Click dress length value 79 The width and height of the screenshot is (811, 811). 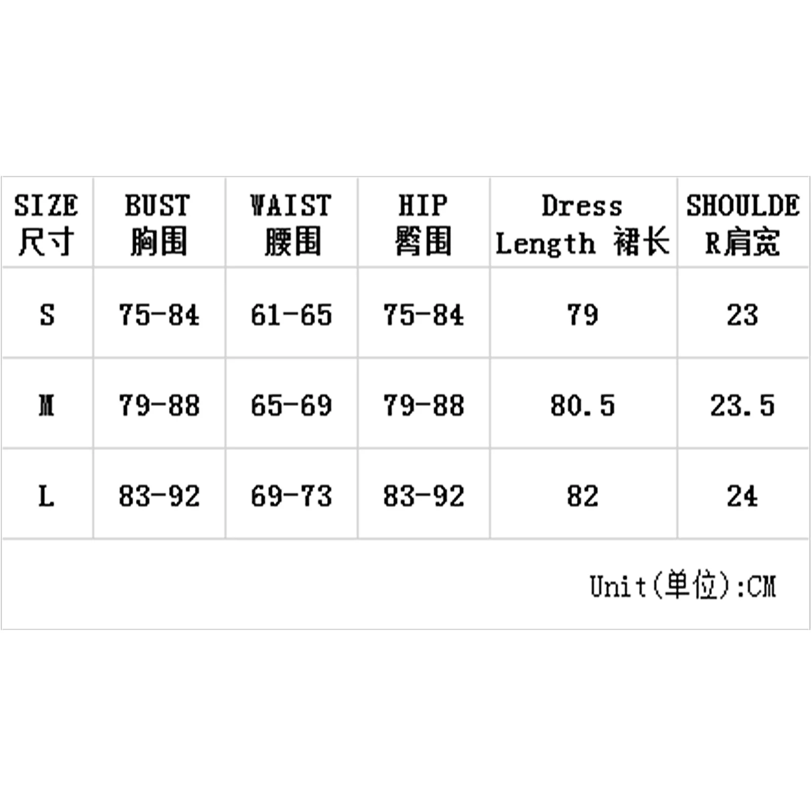[583, 315]
